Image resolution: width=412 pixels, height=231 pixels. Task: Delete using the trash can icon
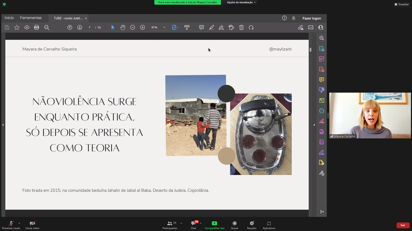coord(241,27)
